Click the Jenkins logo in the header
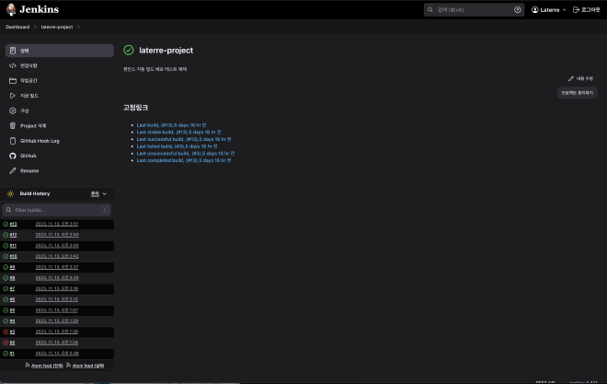Screen dimensions: 607x384 tap(32, 9)
